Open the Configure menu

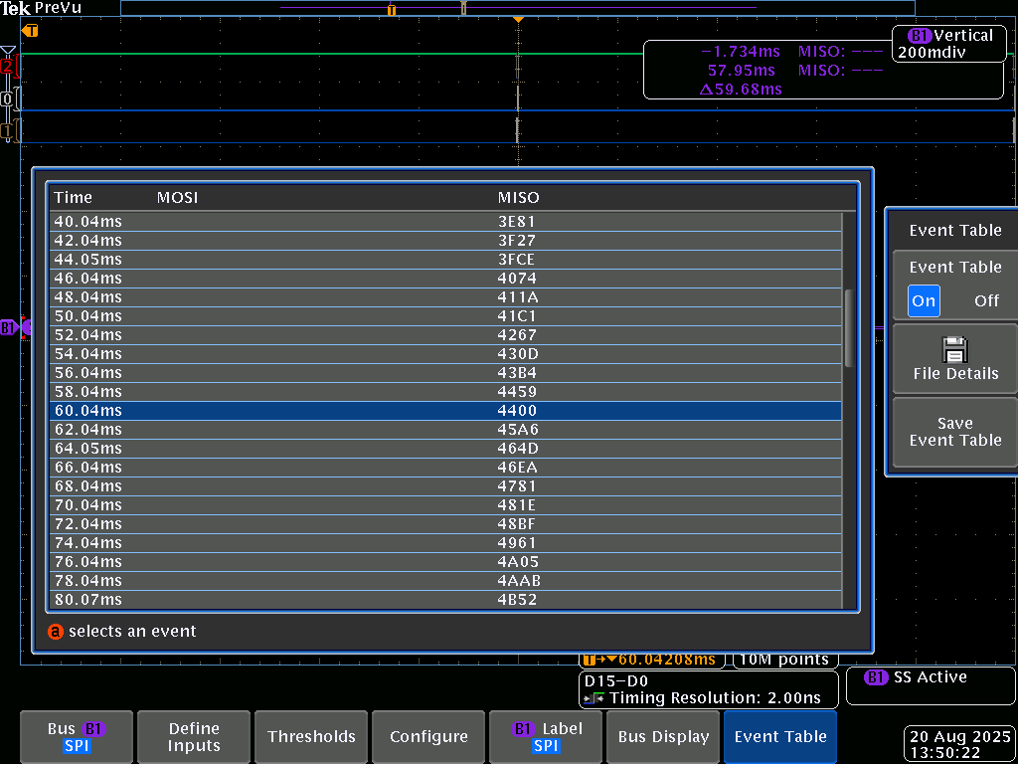click(x=428, y=737)
